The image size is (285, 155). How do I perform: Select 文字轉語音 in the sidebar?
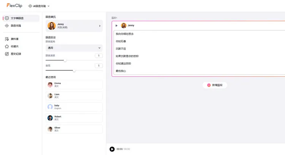(x=21, y=18)
